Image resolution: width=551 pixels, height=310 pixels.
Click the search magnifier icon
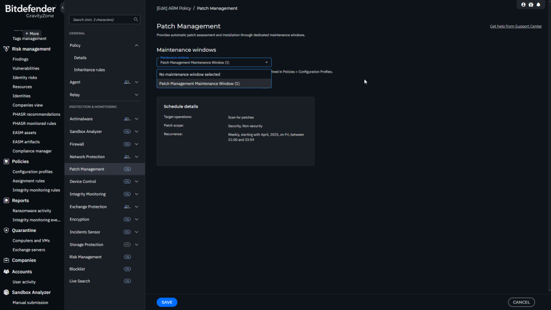click(x=136, y=19)
